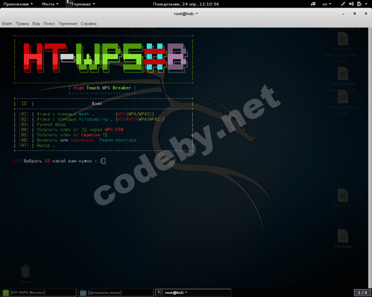Click the ID column header text

click(x=24, y=103)
